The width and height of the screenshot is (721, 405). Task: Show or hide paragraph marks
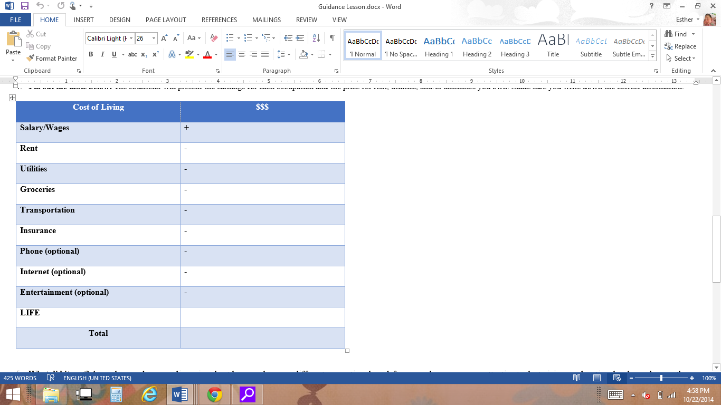point(332,38)
